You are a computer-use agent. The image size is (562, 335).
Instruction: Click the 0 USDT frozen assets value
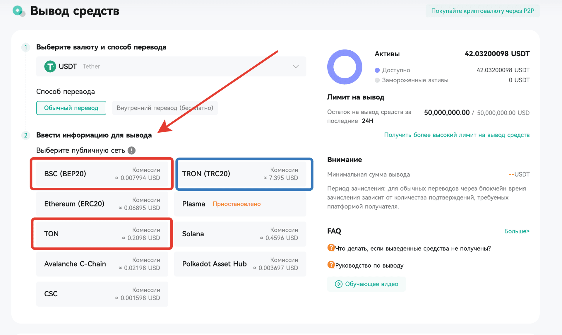519,80
